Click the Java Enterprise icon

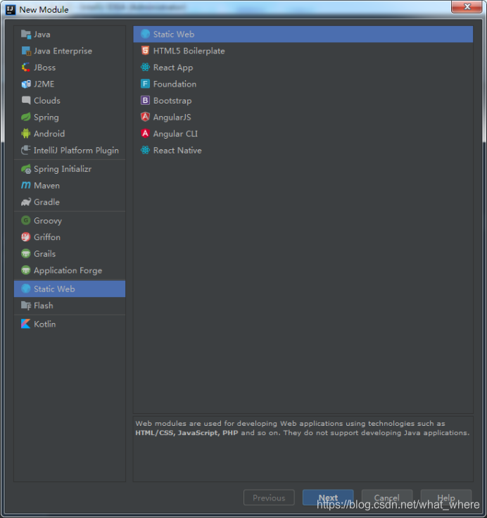(26, 51)
